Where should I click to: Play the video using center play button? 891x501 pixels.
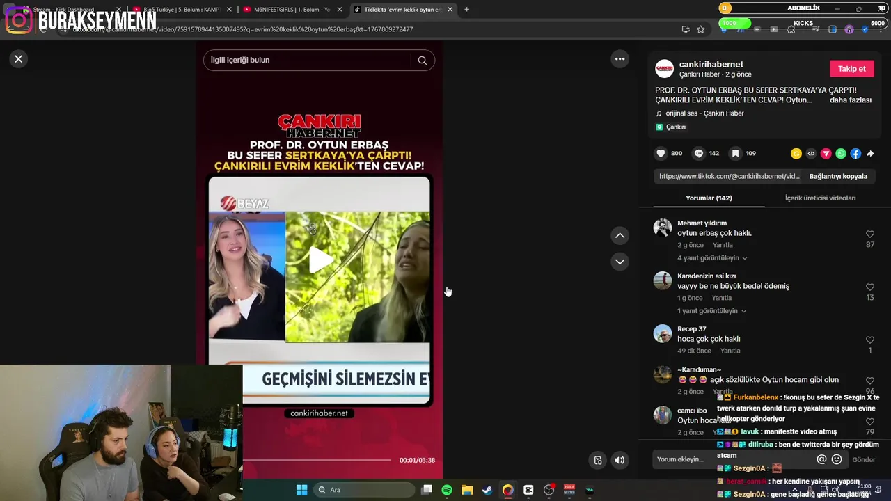tap(320, 260)
